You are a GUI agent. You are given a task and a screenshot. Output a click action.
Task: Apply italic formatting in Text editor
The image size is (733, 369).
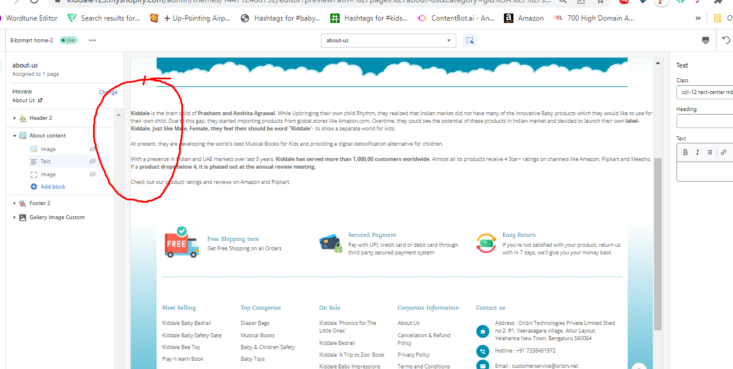coord(698,152)
